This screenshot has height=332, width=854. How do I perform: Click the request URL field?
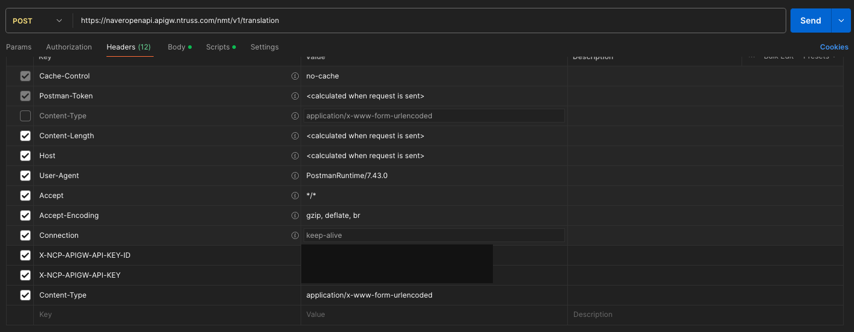429,21
